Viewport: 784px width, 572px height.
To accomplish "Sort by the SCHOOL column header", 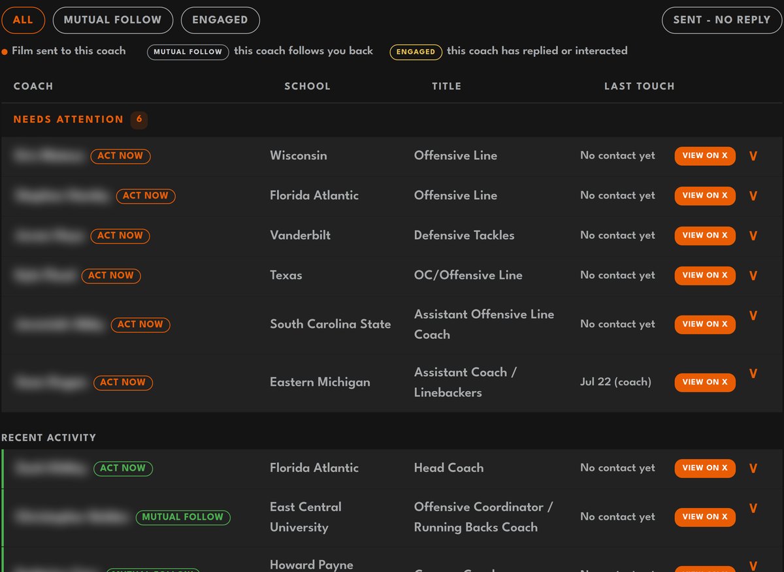I will (x=307, y=86).
